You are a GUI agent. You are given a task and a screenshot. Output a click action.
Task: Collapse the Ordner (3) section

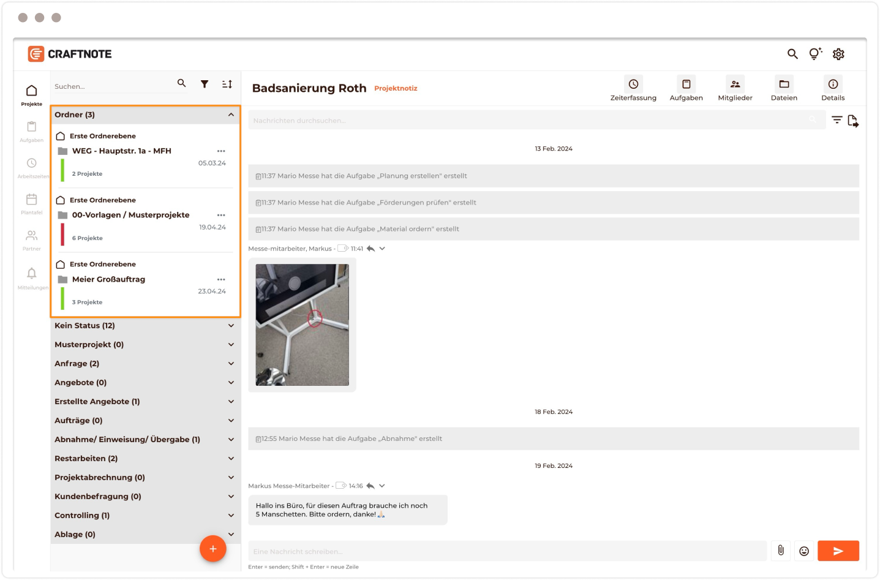(231, 115)
